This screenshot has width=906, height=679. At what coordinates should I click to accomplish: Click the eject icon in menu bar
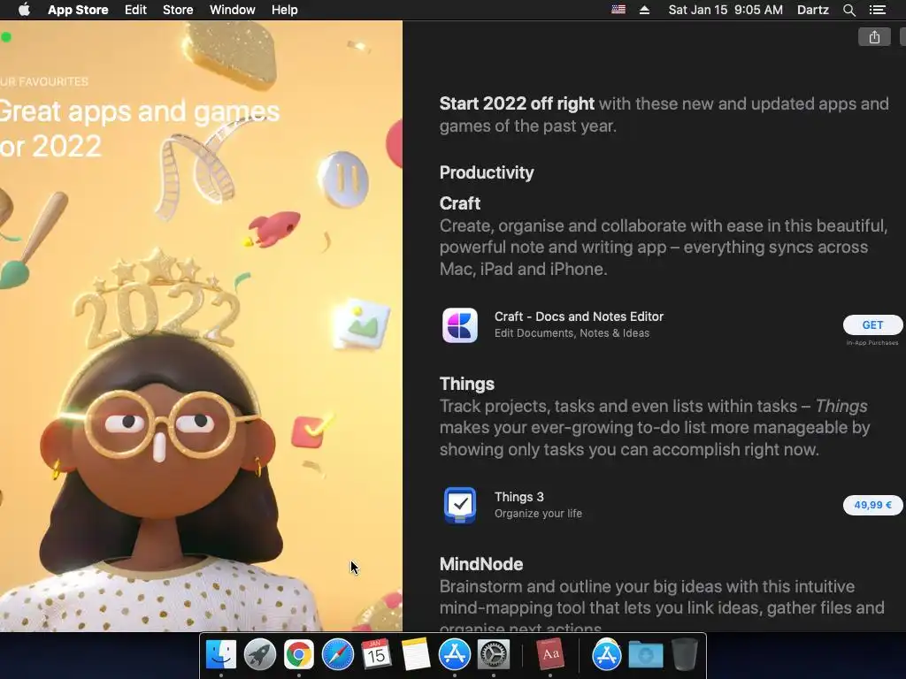(x=644, y=10)
